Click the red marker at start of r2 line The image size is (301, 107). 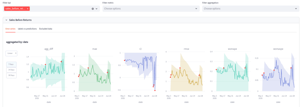125,60
